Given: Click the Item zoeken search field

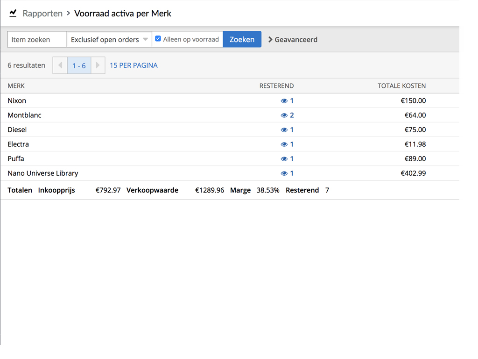Looking at the screenshot, I should click(x=37, y=39).
